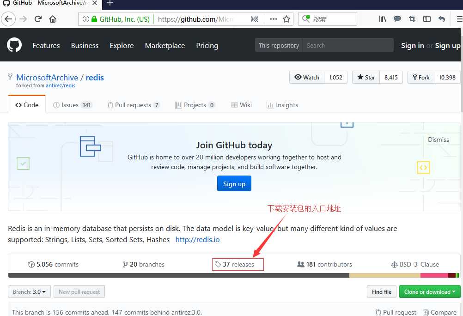Click the repository Search input field
This screenshot has height=316, width=463.
[348, 45]
